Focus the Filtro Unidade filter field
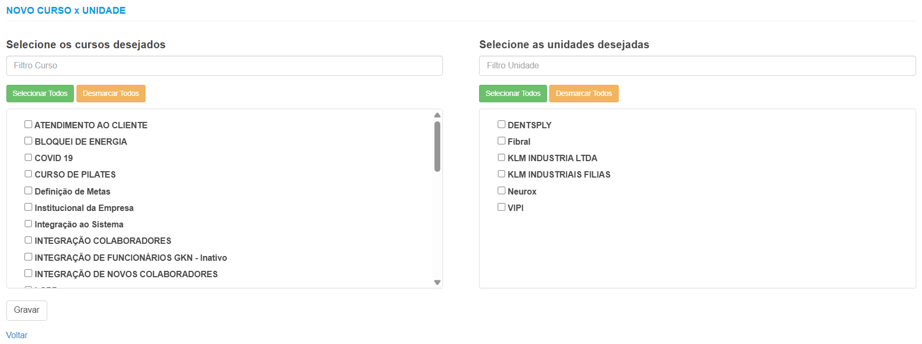Screen dimensions: 922x344 (x=697, y=66)
